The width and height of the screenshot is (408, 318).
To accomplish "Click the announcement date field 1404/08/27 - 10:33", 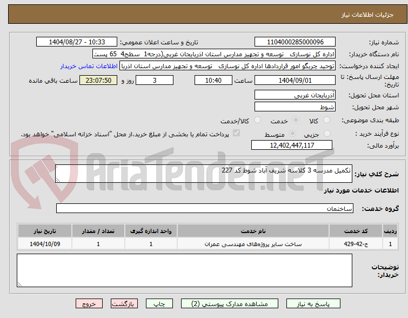I will coord(77,42).
